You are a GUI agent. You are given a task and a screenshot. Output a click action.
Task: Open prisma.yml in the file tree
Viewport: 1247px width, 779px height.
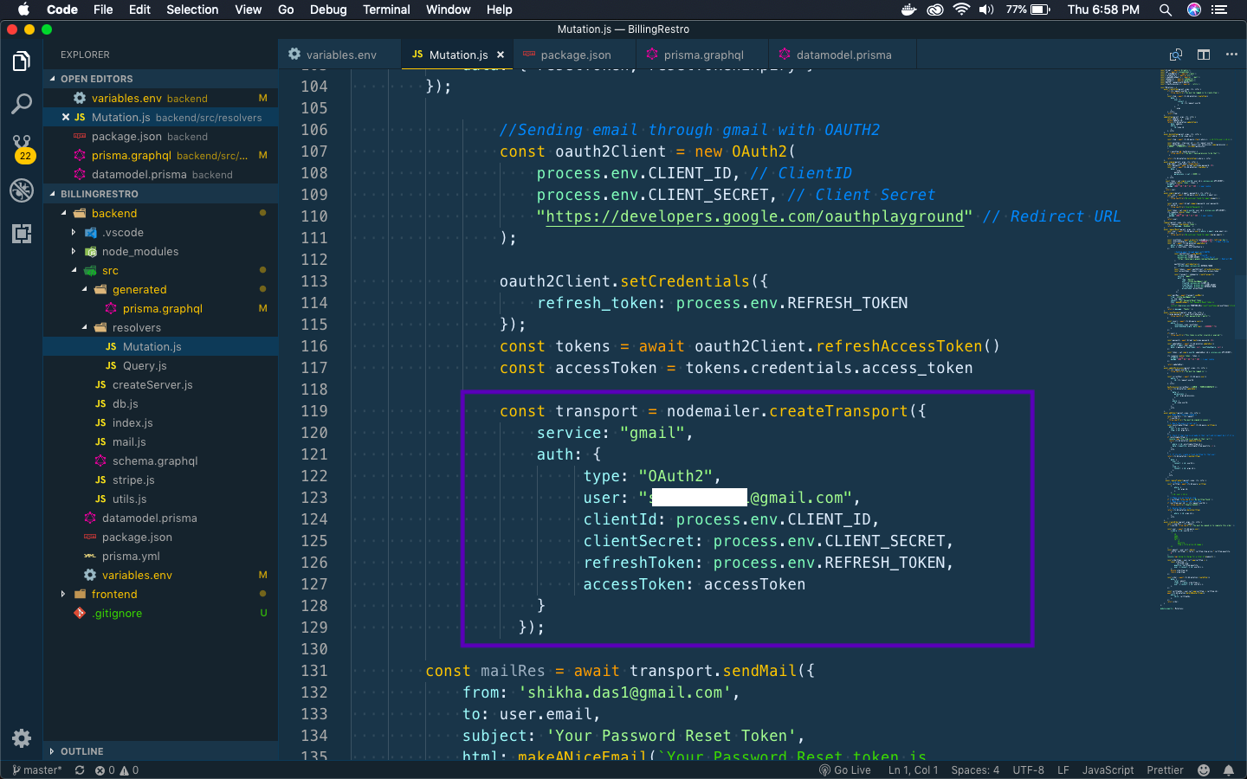coord(131,556)
